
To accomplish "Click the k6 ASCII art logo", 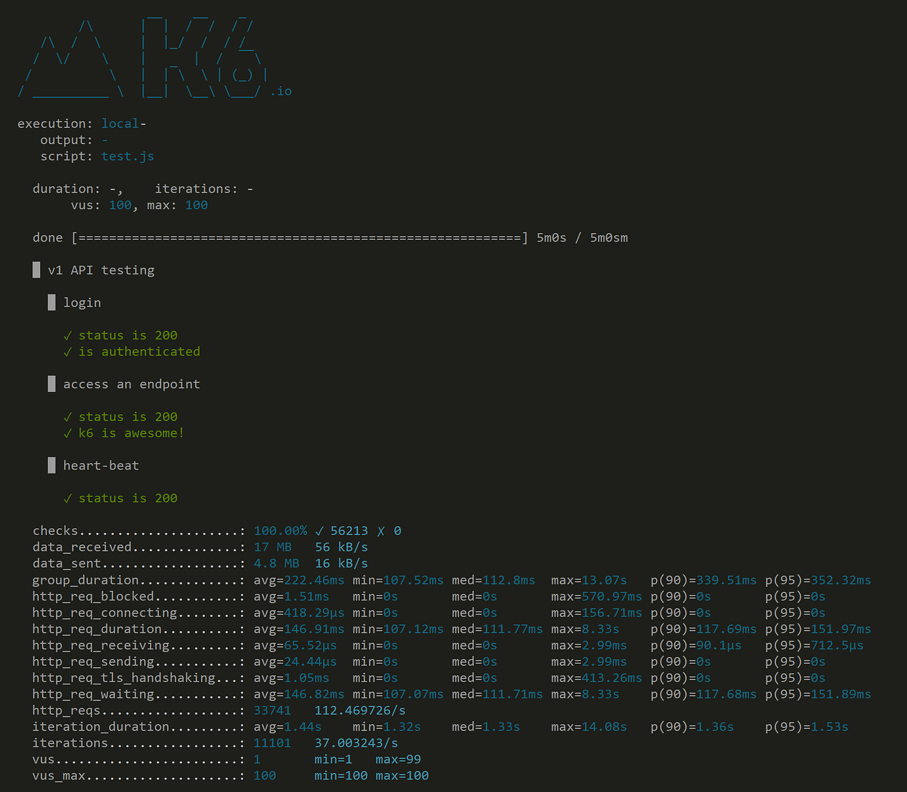I will [154, 53].
